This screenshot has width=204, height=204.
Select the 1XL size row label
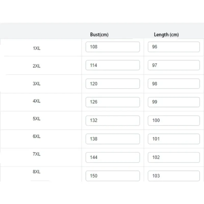click(x=36, y=48)
